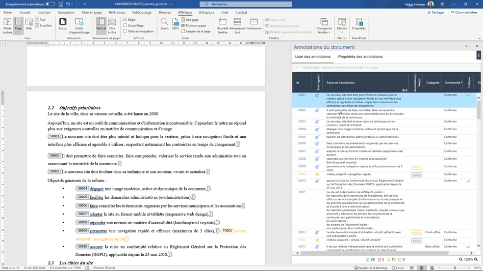The image size is (483, 271).
Task: Open annotations pane options dropdown arrow
Action: (466, 46)
